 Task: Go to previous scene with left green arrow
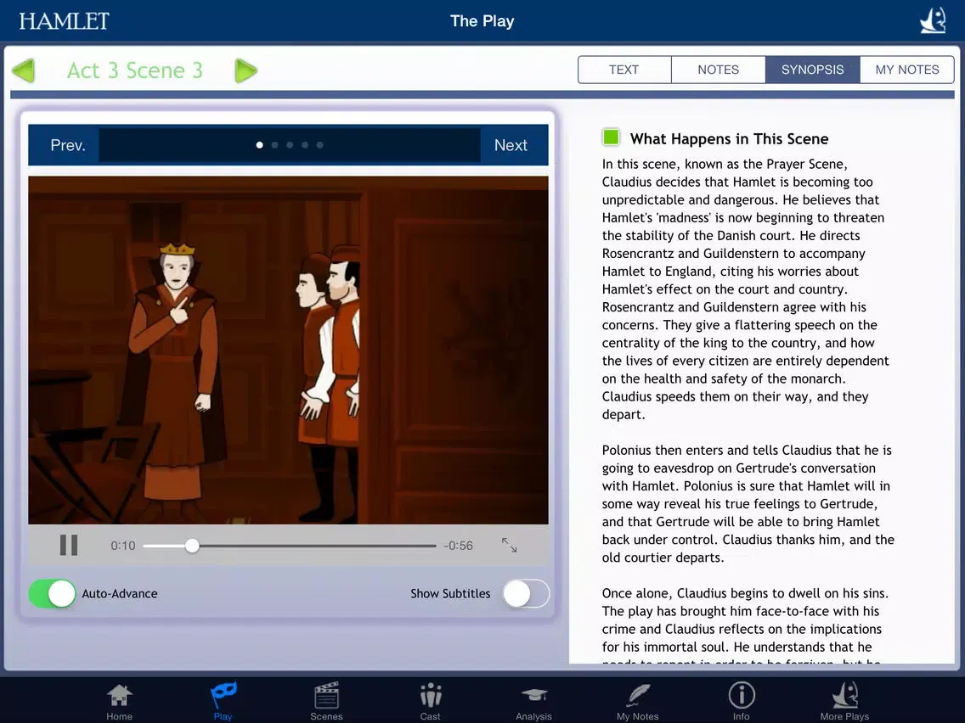[24, 70]
